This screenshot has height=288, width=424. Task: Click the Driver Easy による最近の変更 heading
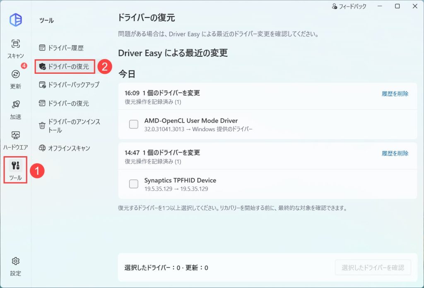pos(173,53)
